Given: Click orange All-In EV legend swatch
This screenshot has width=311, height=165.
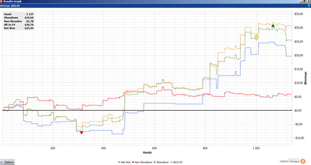Looking at the screenshot, I should pos(171,162).
